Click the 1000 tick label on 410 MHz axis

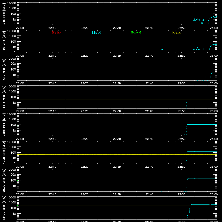(12, 36)
